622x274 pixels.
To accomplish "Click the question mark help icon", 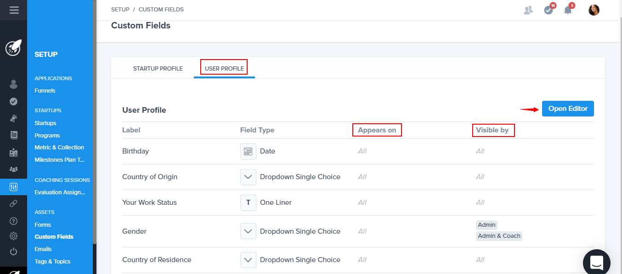I will pos(13,221).
